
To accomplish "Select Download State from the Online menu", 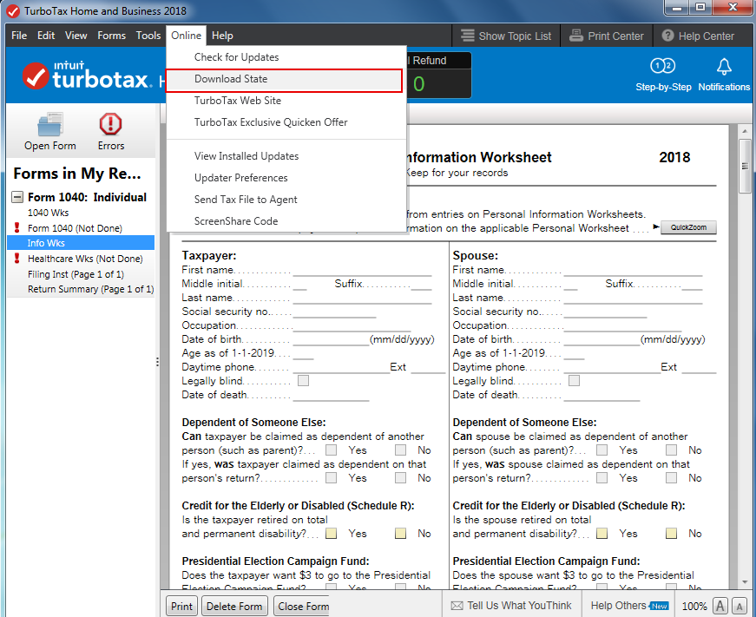I will (x=231, y=77).
